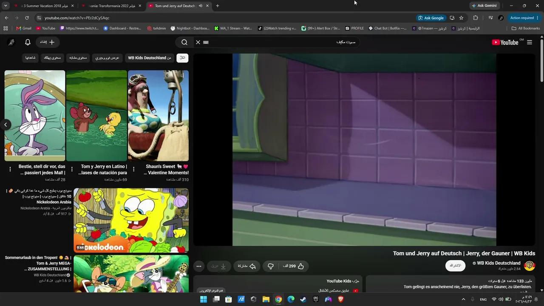The width and height of the screenshot is (544, 306).
Task: Reload the page in Chrome
Action: click(x=27, y=18)
